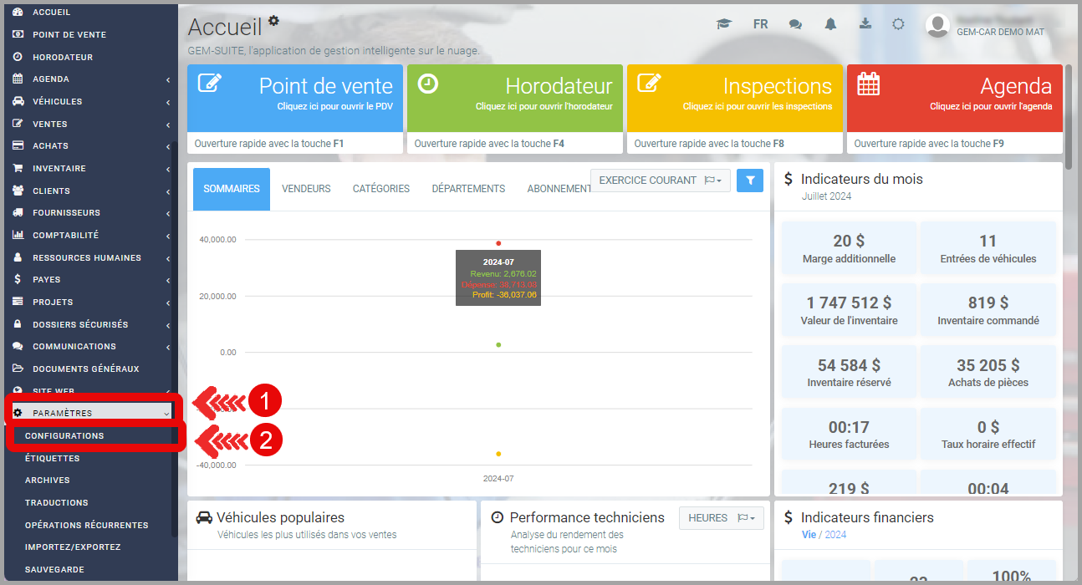Click the download icon in top bar

click(865, 24)
